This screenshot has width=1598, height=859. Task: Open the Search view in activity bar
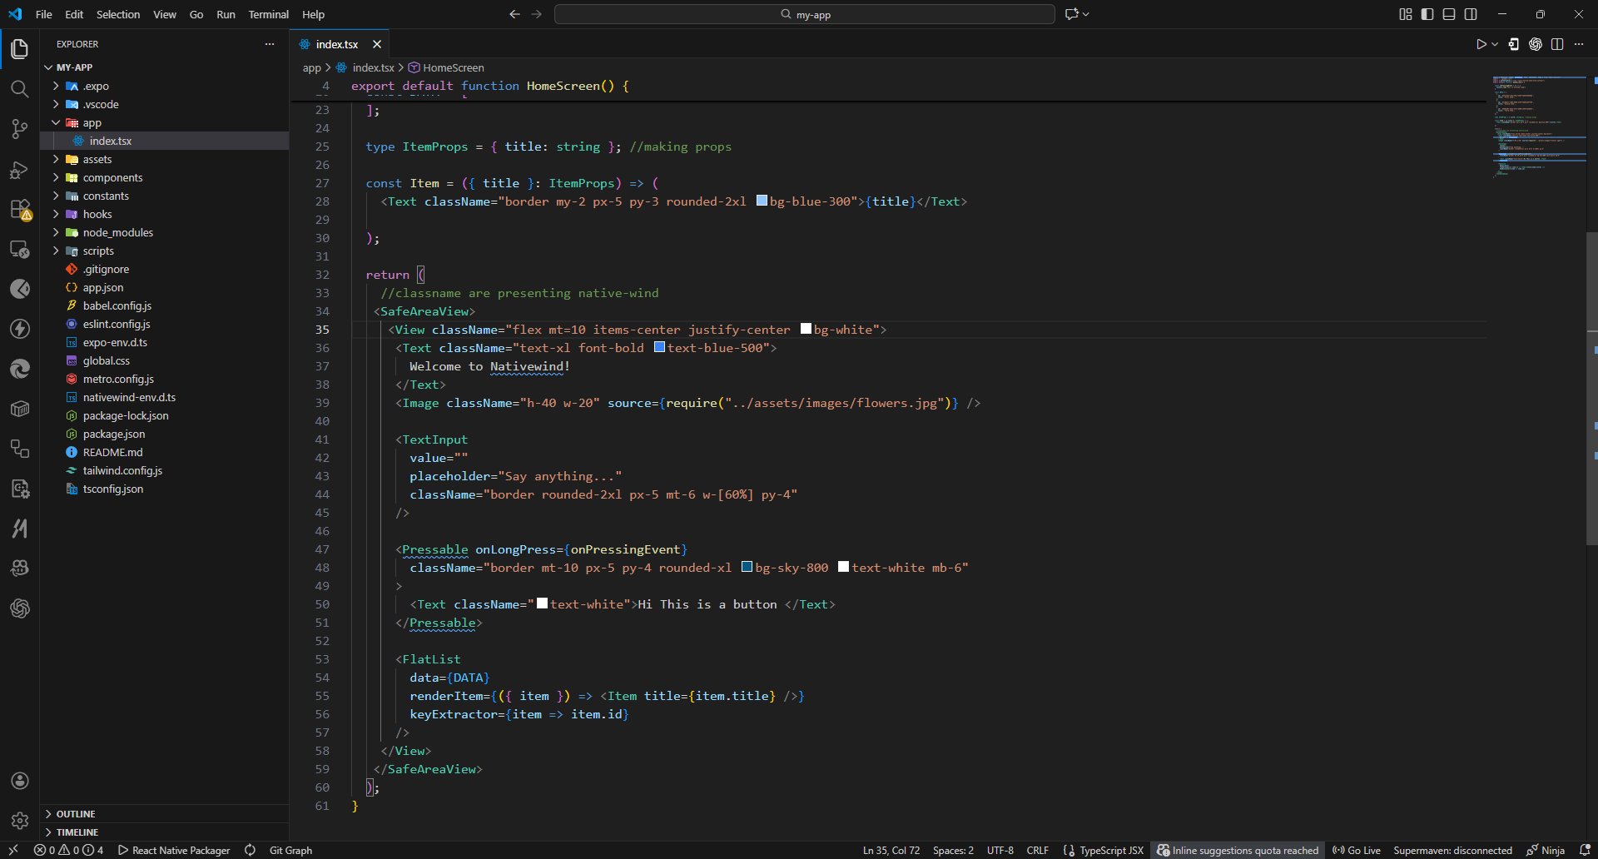(x=19, y=89)
